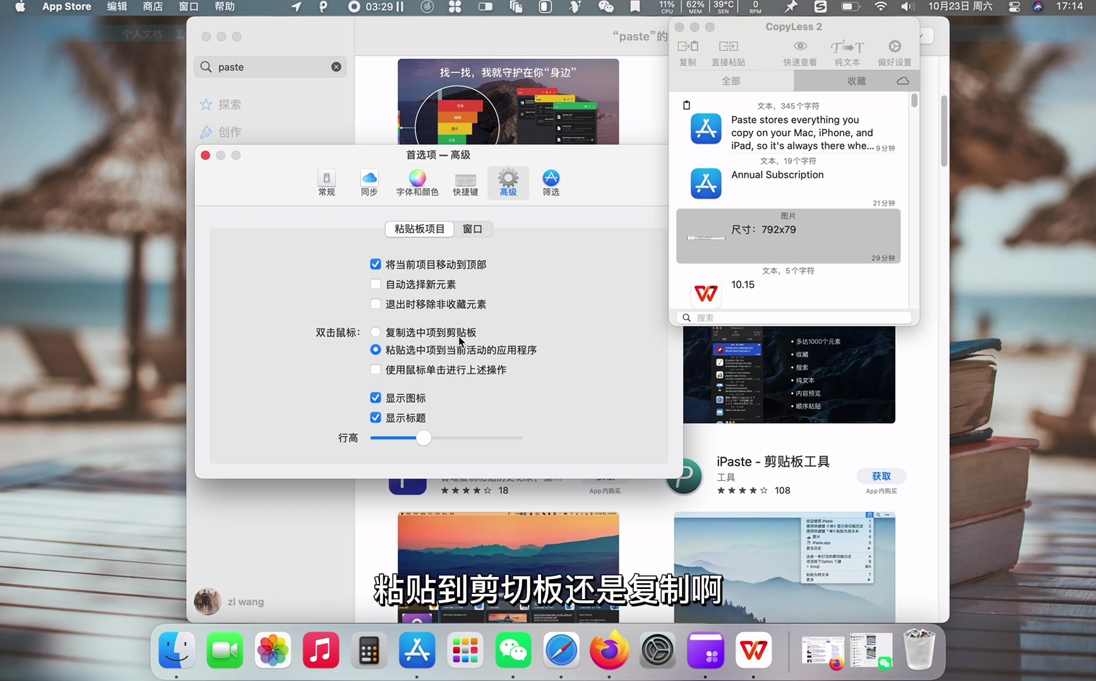Open the 同步 sync preferences tab
This screenshot has width=1096, height=681.
[369, 183]
